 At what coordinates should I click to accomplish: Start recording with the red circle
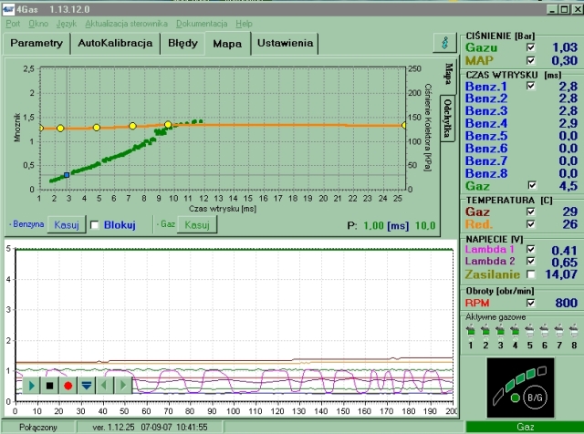(68, 386)
